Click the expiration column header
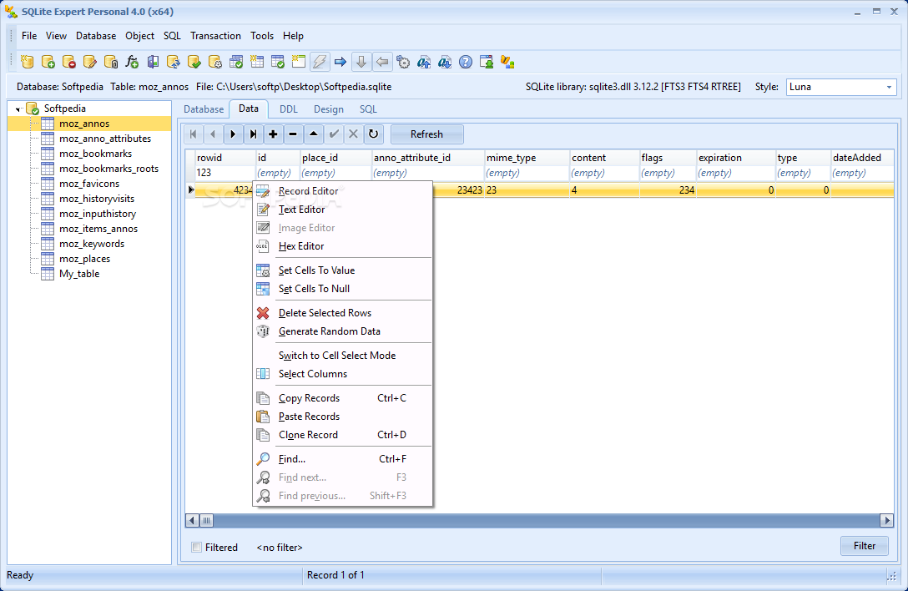 [735, 158]
